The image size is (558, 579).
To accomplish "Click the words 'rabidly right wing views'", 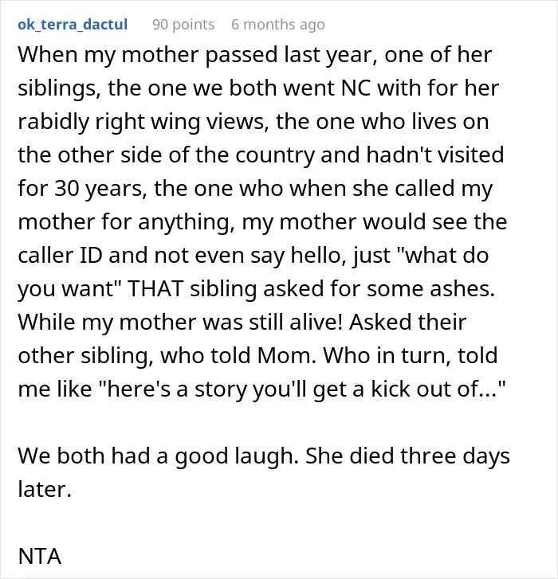I will (143, 122).
